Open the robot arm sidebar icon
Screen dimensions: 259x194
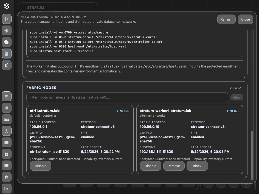[7, 65]
